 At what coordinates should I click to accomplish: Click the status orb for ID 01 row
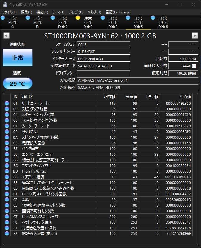(7, 103)
